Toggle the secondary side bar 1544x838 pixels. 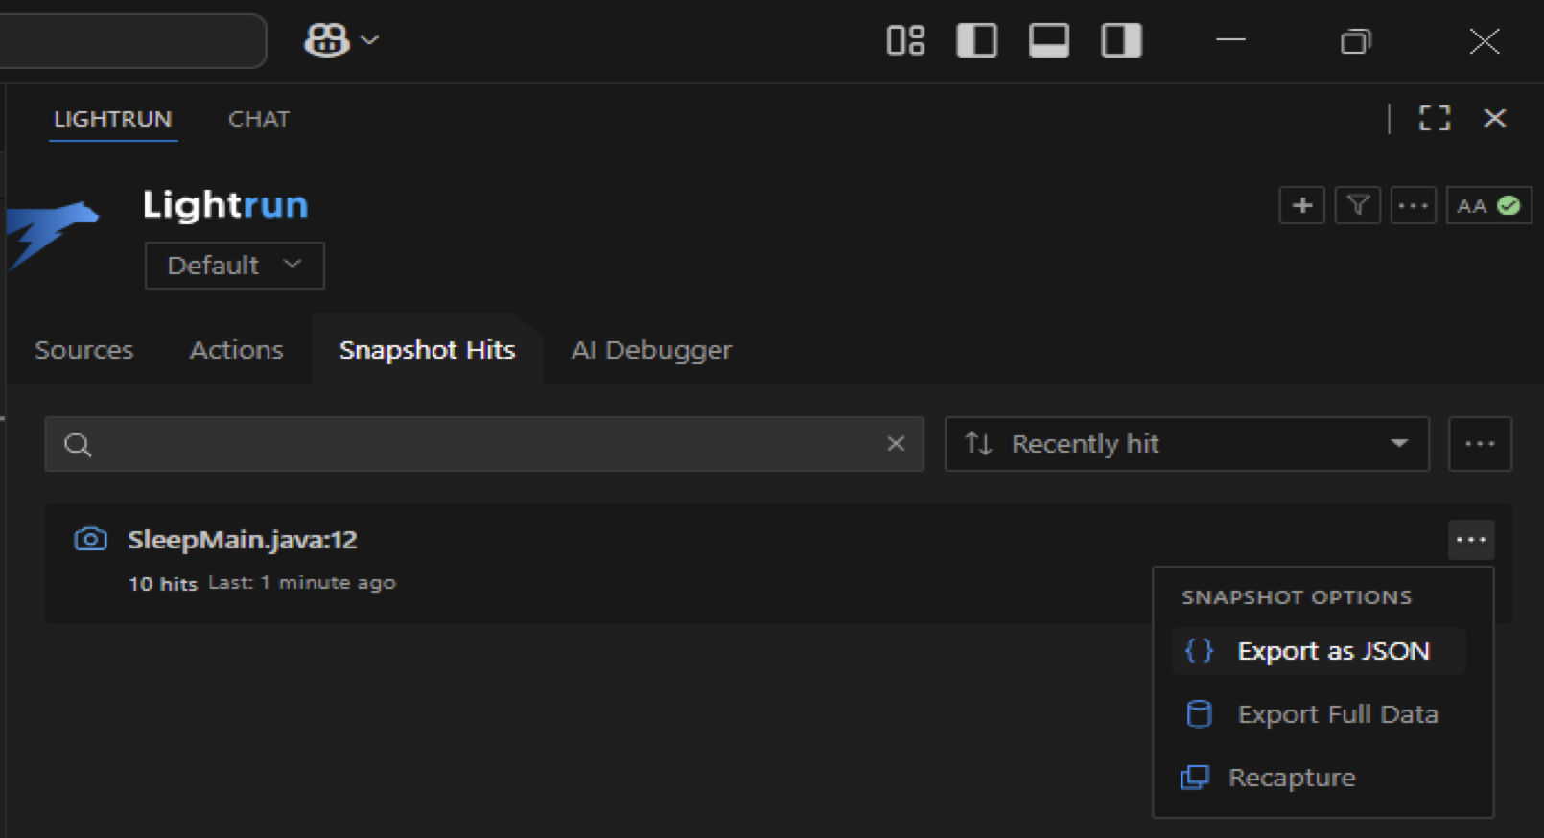1120,40
